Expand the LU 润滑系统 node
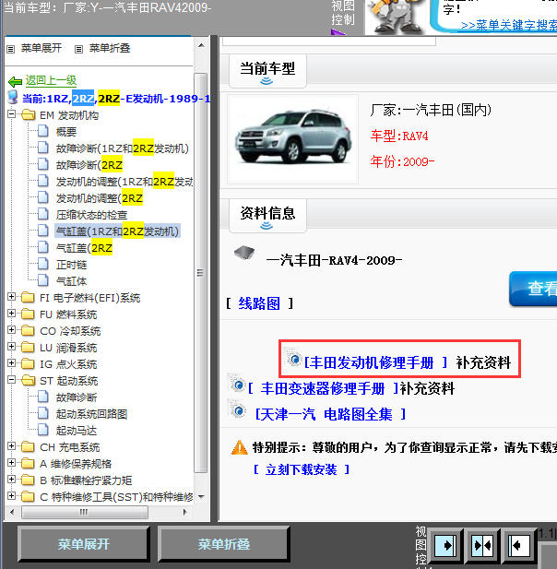557x569 pixels. (x=12, y=347)
